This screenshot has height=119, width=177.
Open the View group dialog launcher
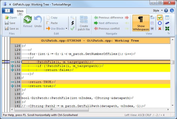(169, 33)
